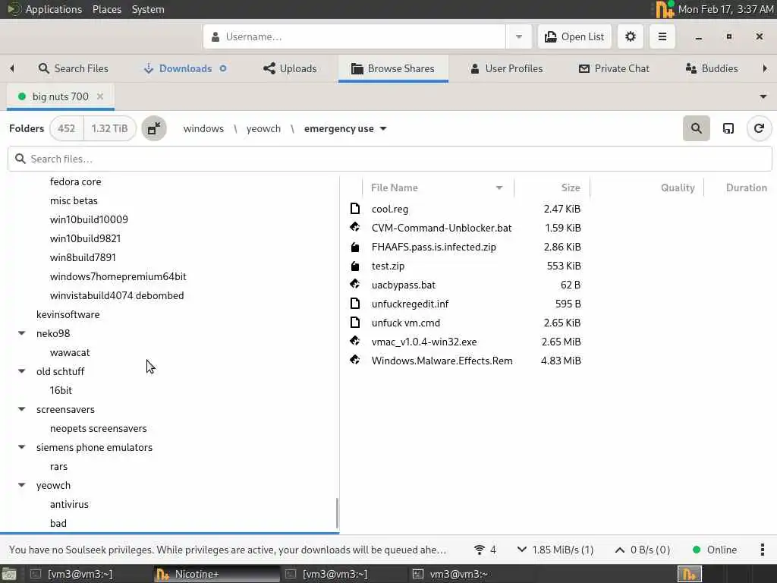Switch to Search Files tab
Screen dimensions: 777x583
[x=74, y=68]
